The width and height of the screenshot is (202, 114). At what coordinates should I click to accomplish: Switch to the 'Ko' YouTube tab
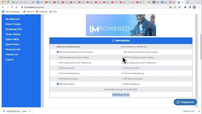pyautogui.click(x=122, y=2)
